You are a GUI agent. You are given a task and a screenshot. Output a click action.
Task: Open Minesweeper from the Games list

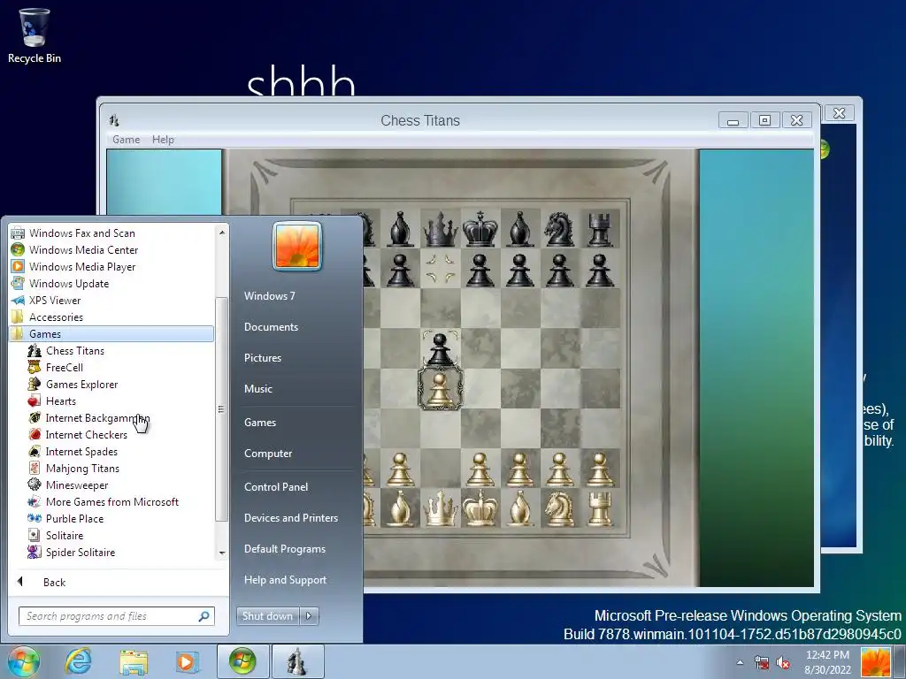tap(77, 485)
